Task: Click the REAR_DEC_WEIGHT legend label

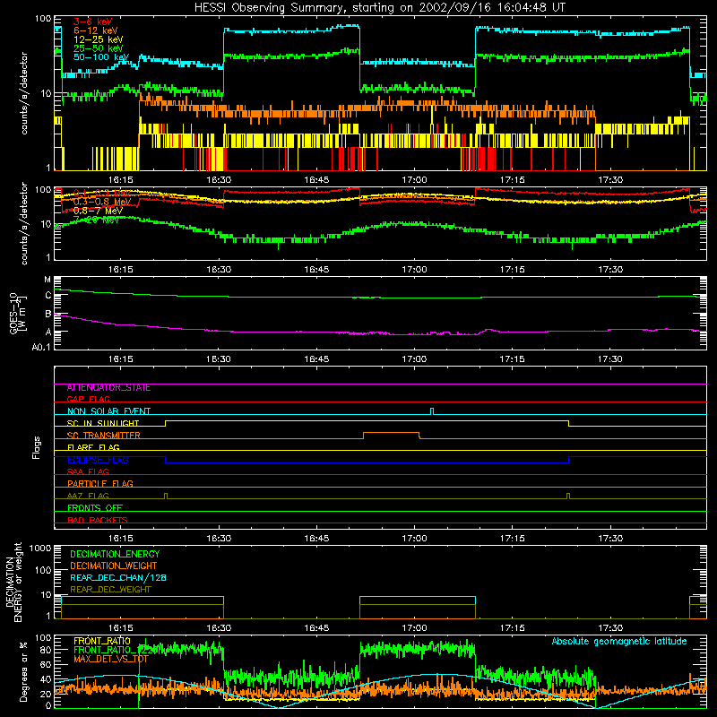Action: point(110,590)
